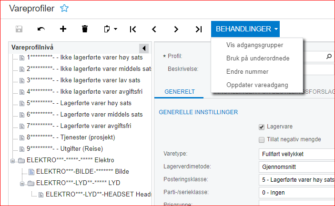Collapse the Vareprofilnivå side panel
This screenshot has height=206, width=335.
143,48
